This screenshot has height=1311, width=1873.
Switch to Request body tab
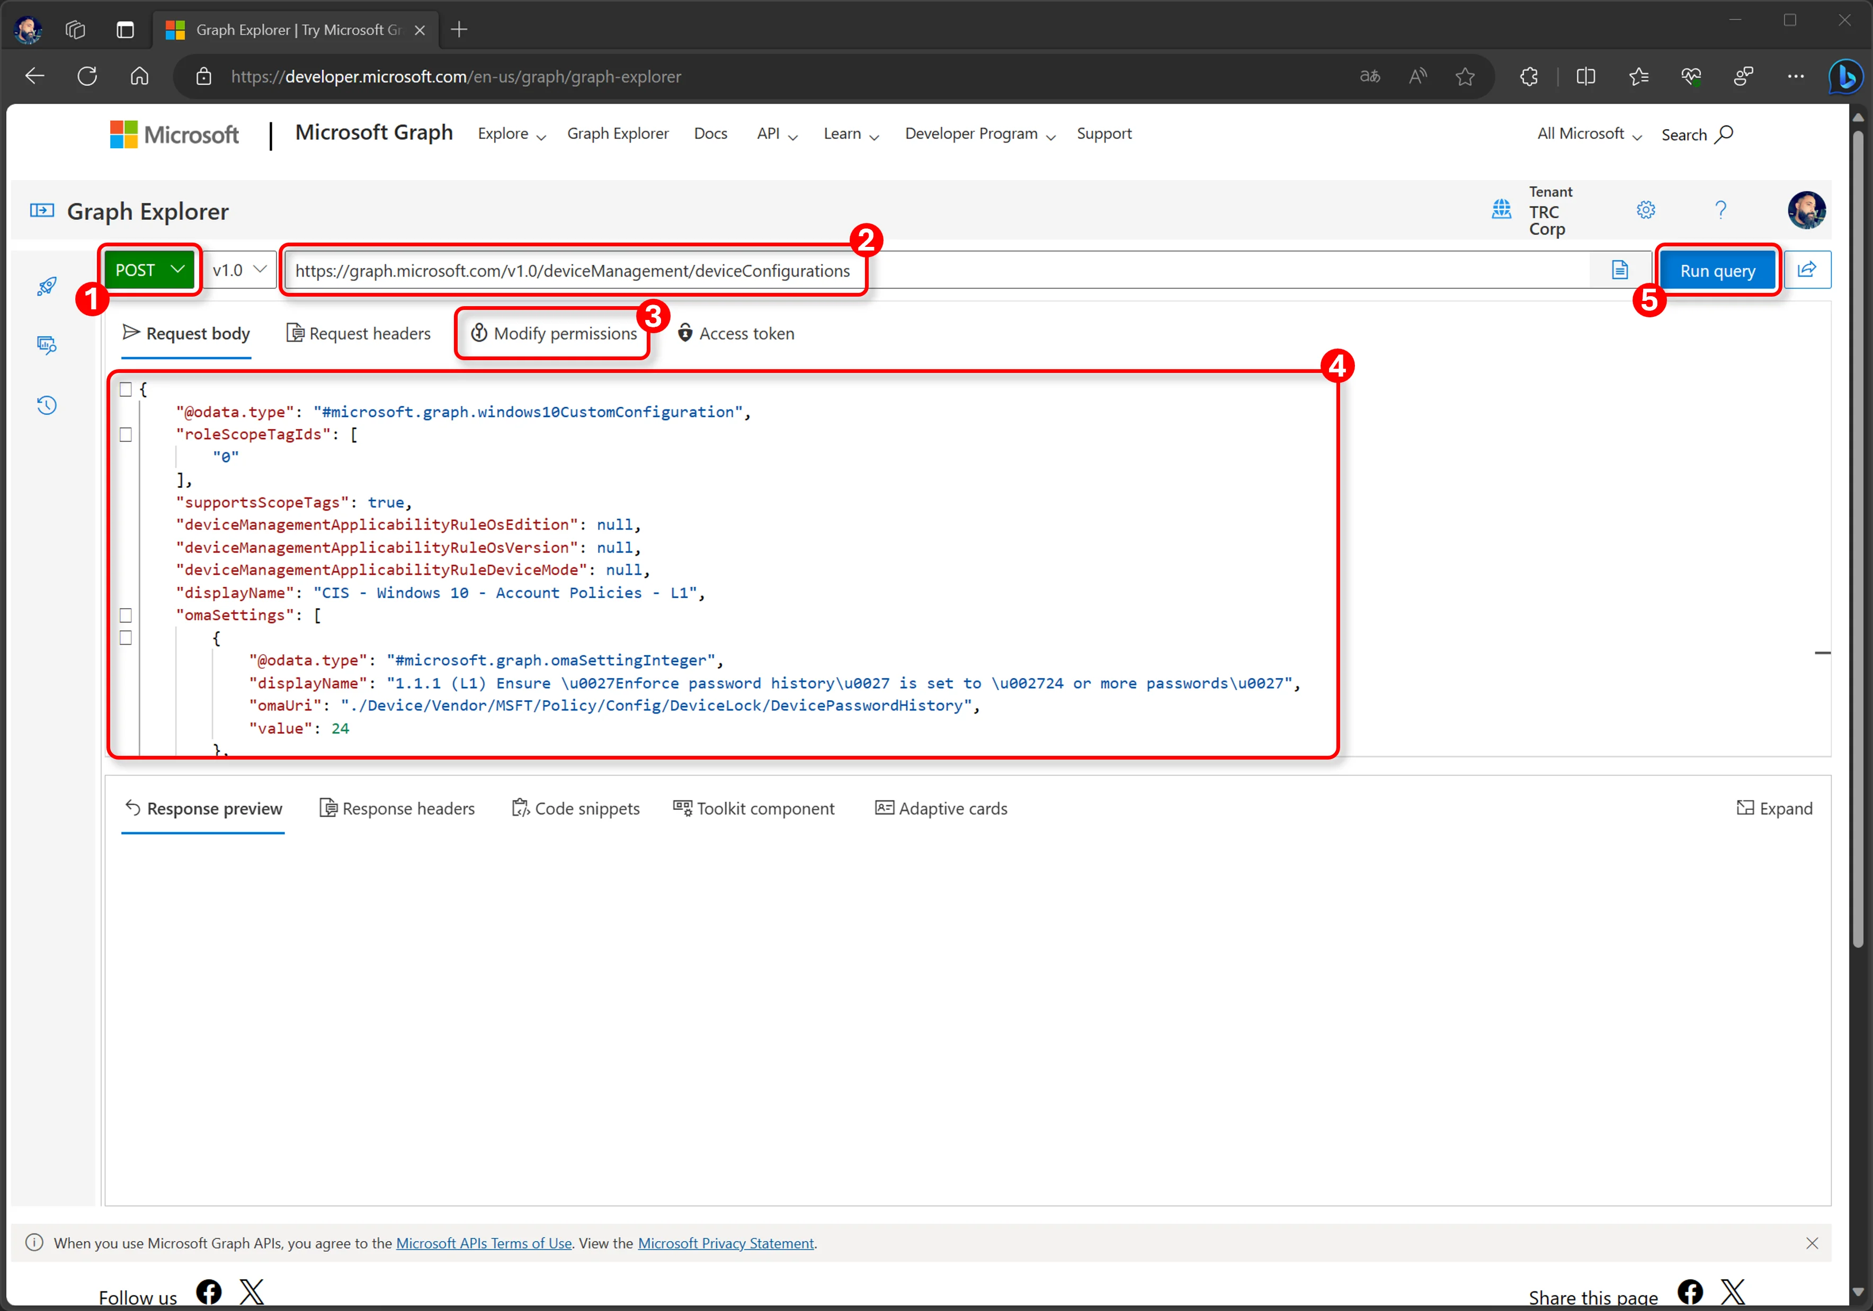tap(186, 333)
